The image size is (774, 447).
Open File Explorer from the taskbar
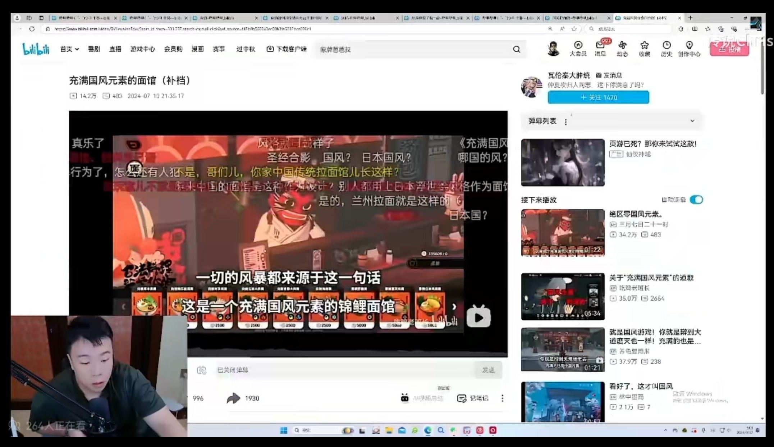(389, 430)
